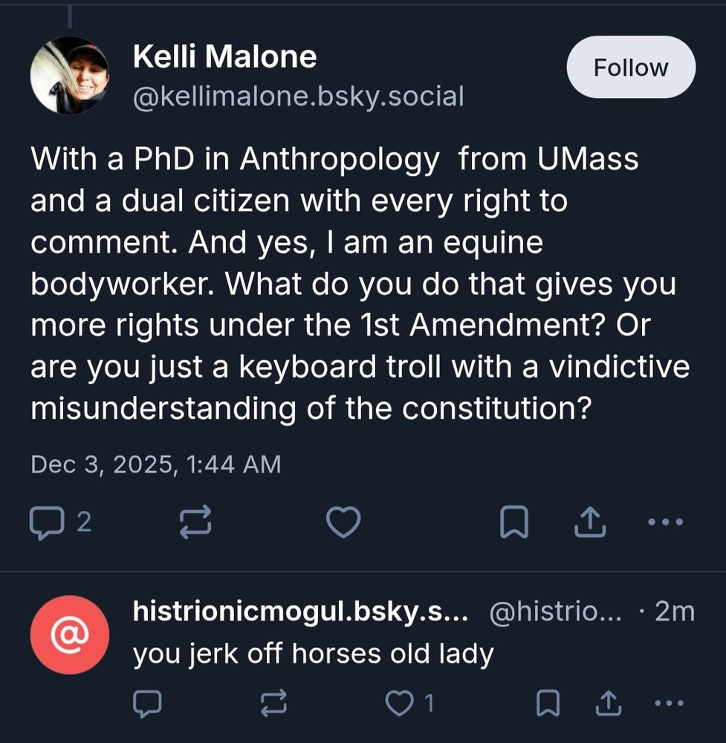Repost Kelli Malone's post
726x743 pixels.
pos(196,523)
